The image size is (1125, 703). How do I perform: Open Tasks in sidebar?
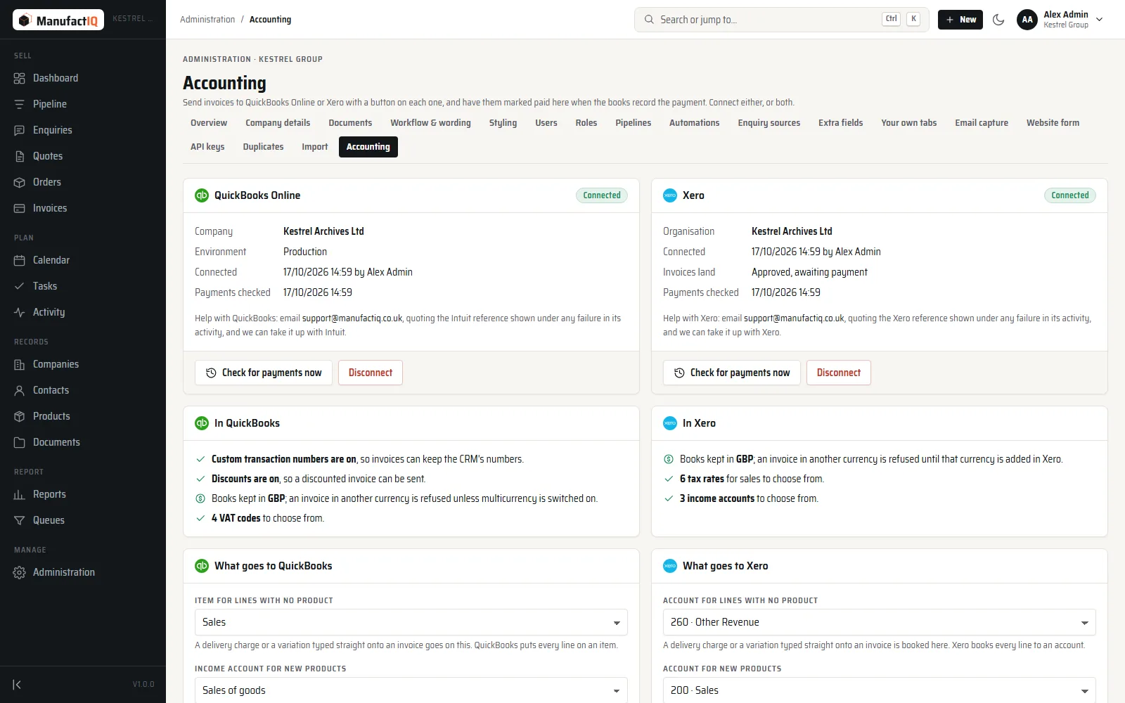[83, 286]
